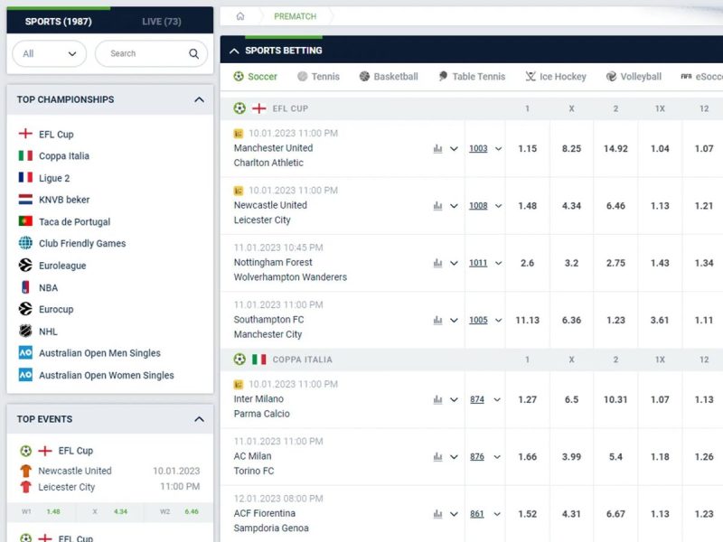This screenshot has width=723, height=542.
Task: Select the Basketball sport icon
Action: click(364, 77)
